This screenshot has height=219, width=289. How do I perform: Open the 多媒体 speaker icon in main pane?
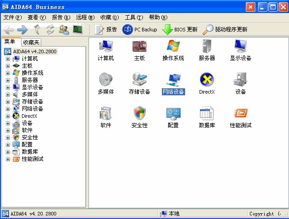tap(106, 84)
